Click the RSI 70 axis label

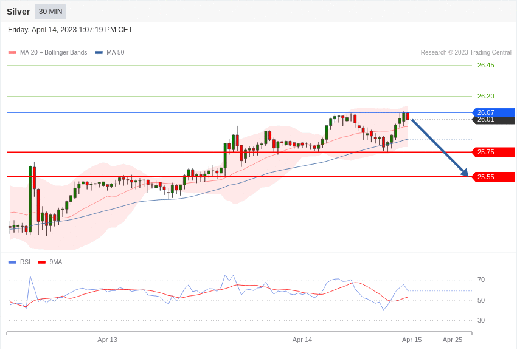(481, 280)
